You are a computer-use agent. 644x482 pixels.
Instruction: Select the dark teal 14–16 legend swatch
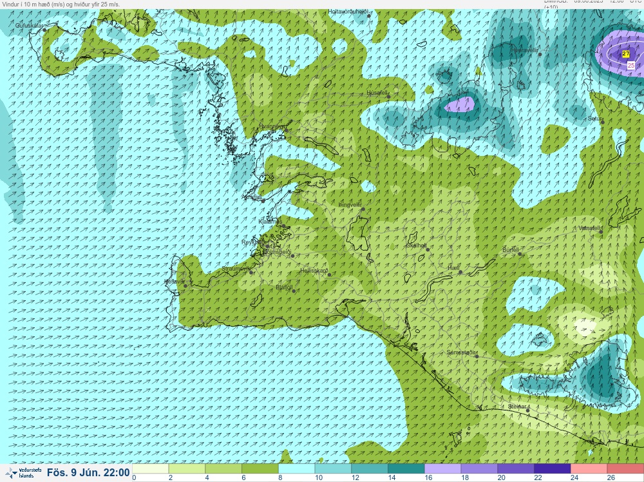click(x=406, y=469)
